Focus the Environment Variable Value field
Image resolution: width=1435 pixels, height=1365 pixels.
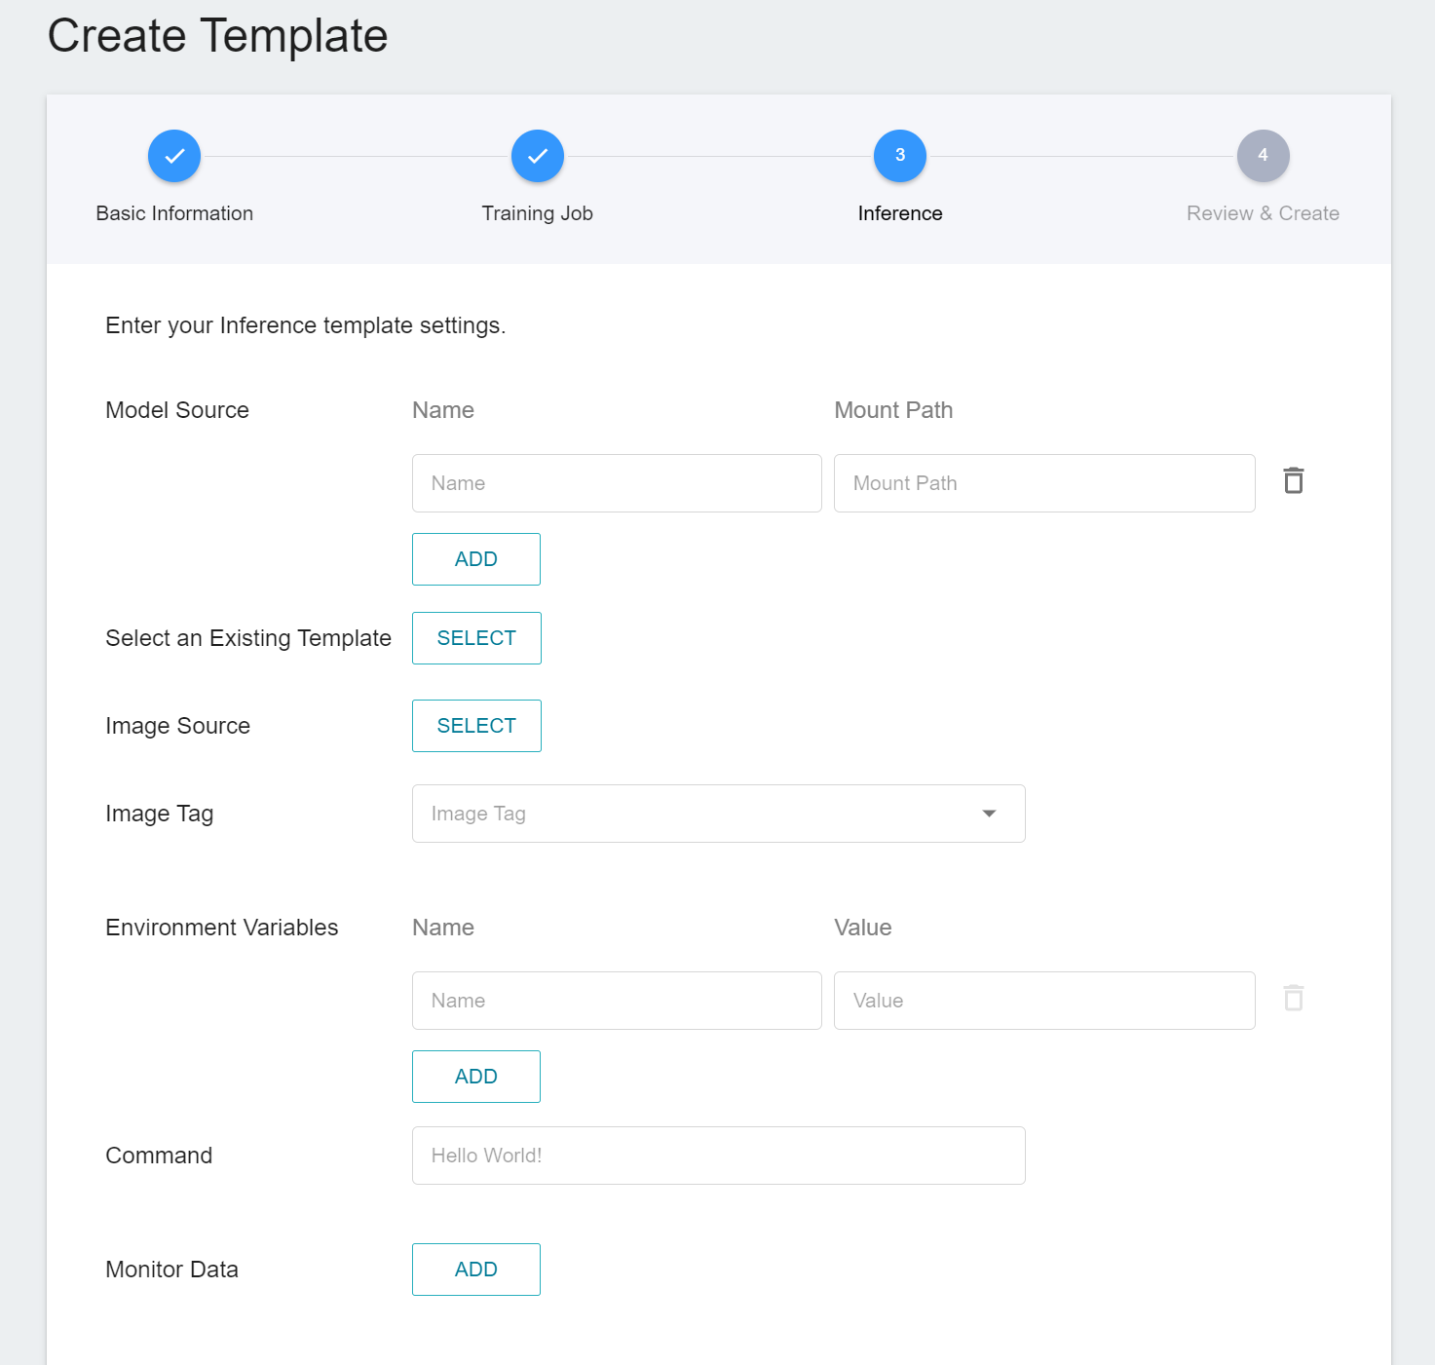click(x=1044, y=1001)
